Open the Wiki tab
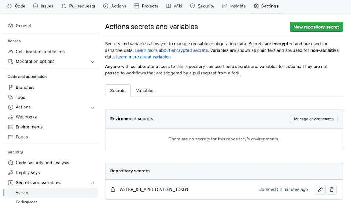This screenshot has height=206, width=351. 174,6
